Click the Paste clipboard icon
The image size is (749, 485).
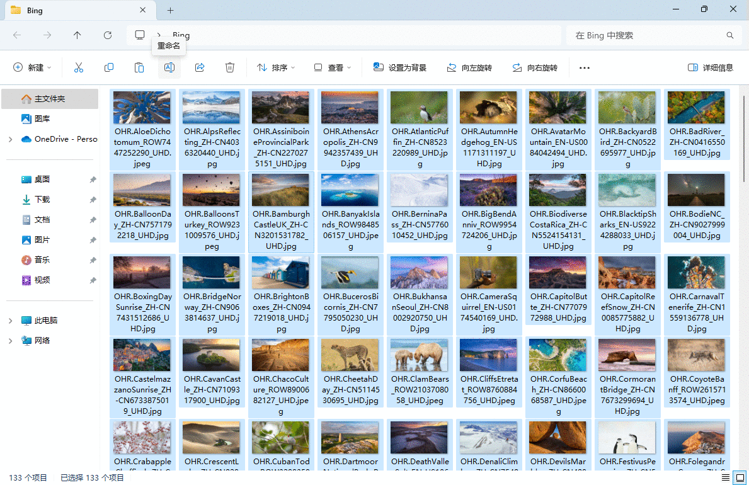(x=139, y=67)
